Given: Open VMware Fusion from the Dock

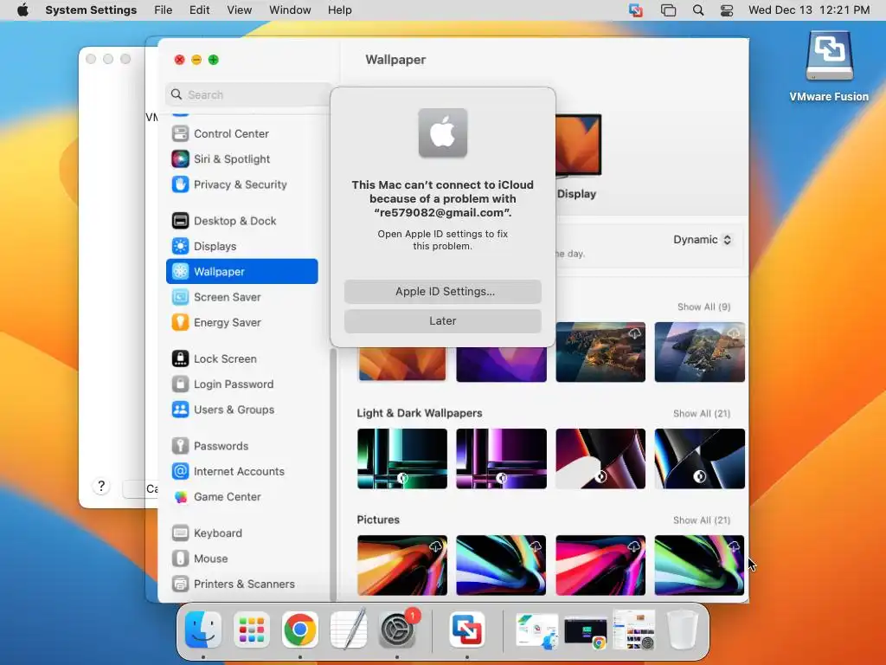Looking at the screenshot, I should tap(466, 629).
